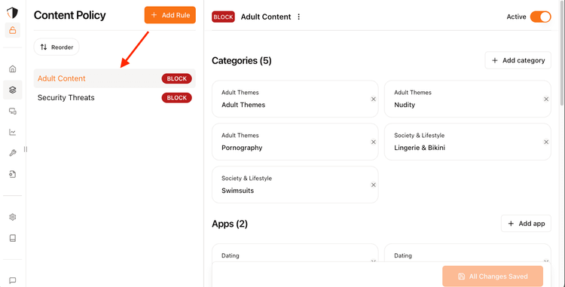
Task: Open the analytics line chart icon
Action: click(13, 132)
